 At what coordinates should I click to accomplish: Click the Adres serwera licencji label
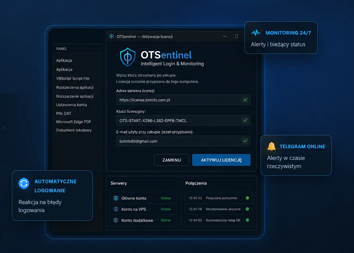136,91
